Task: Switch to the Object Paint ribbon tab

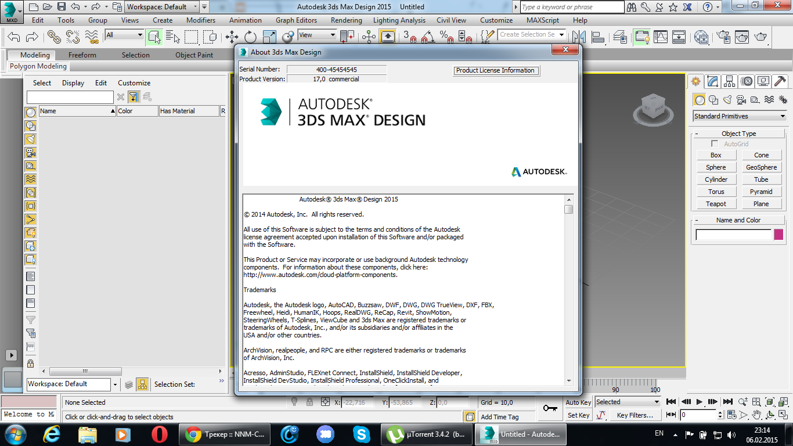Action: pos(194,55)
